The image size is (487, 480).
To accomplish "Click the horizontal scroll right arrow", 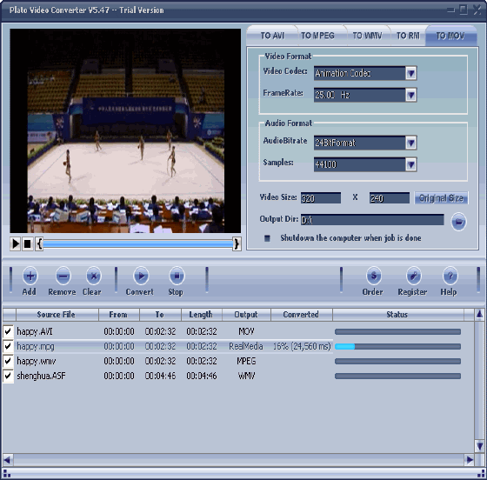I will click(470, 459).
